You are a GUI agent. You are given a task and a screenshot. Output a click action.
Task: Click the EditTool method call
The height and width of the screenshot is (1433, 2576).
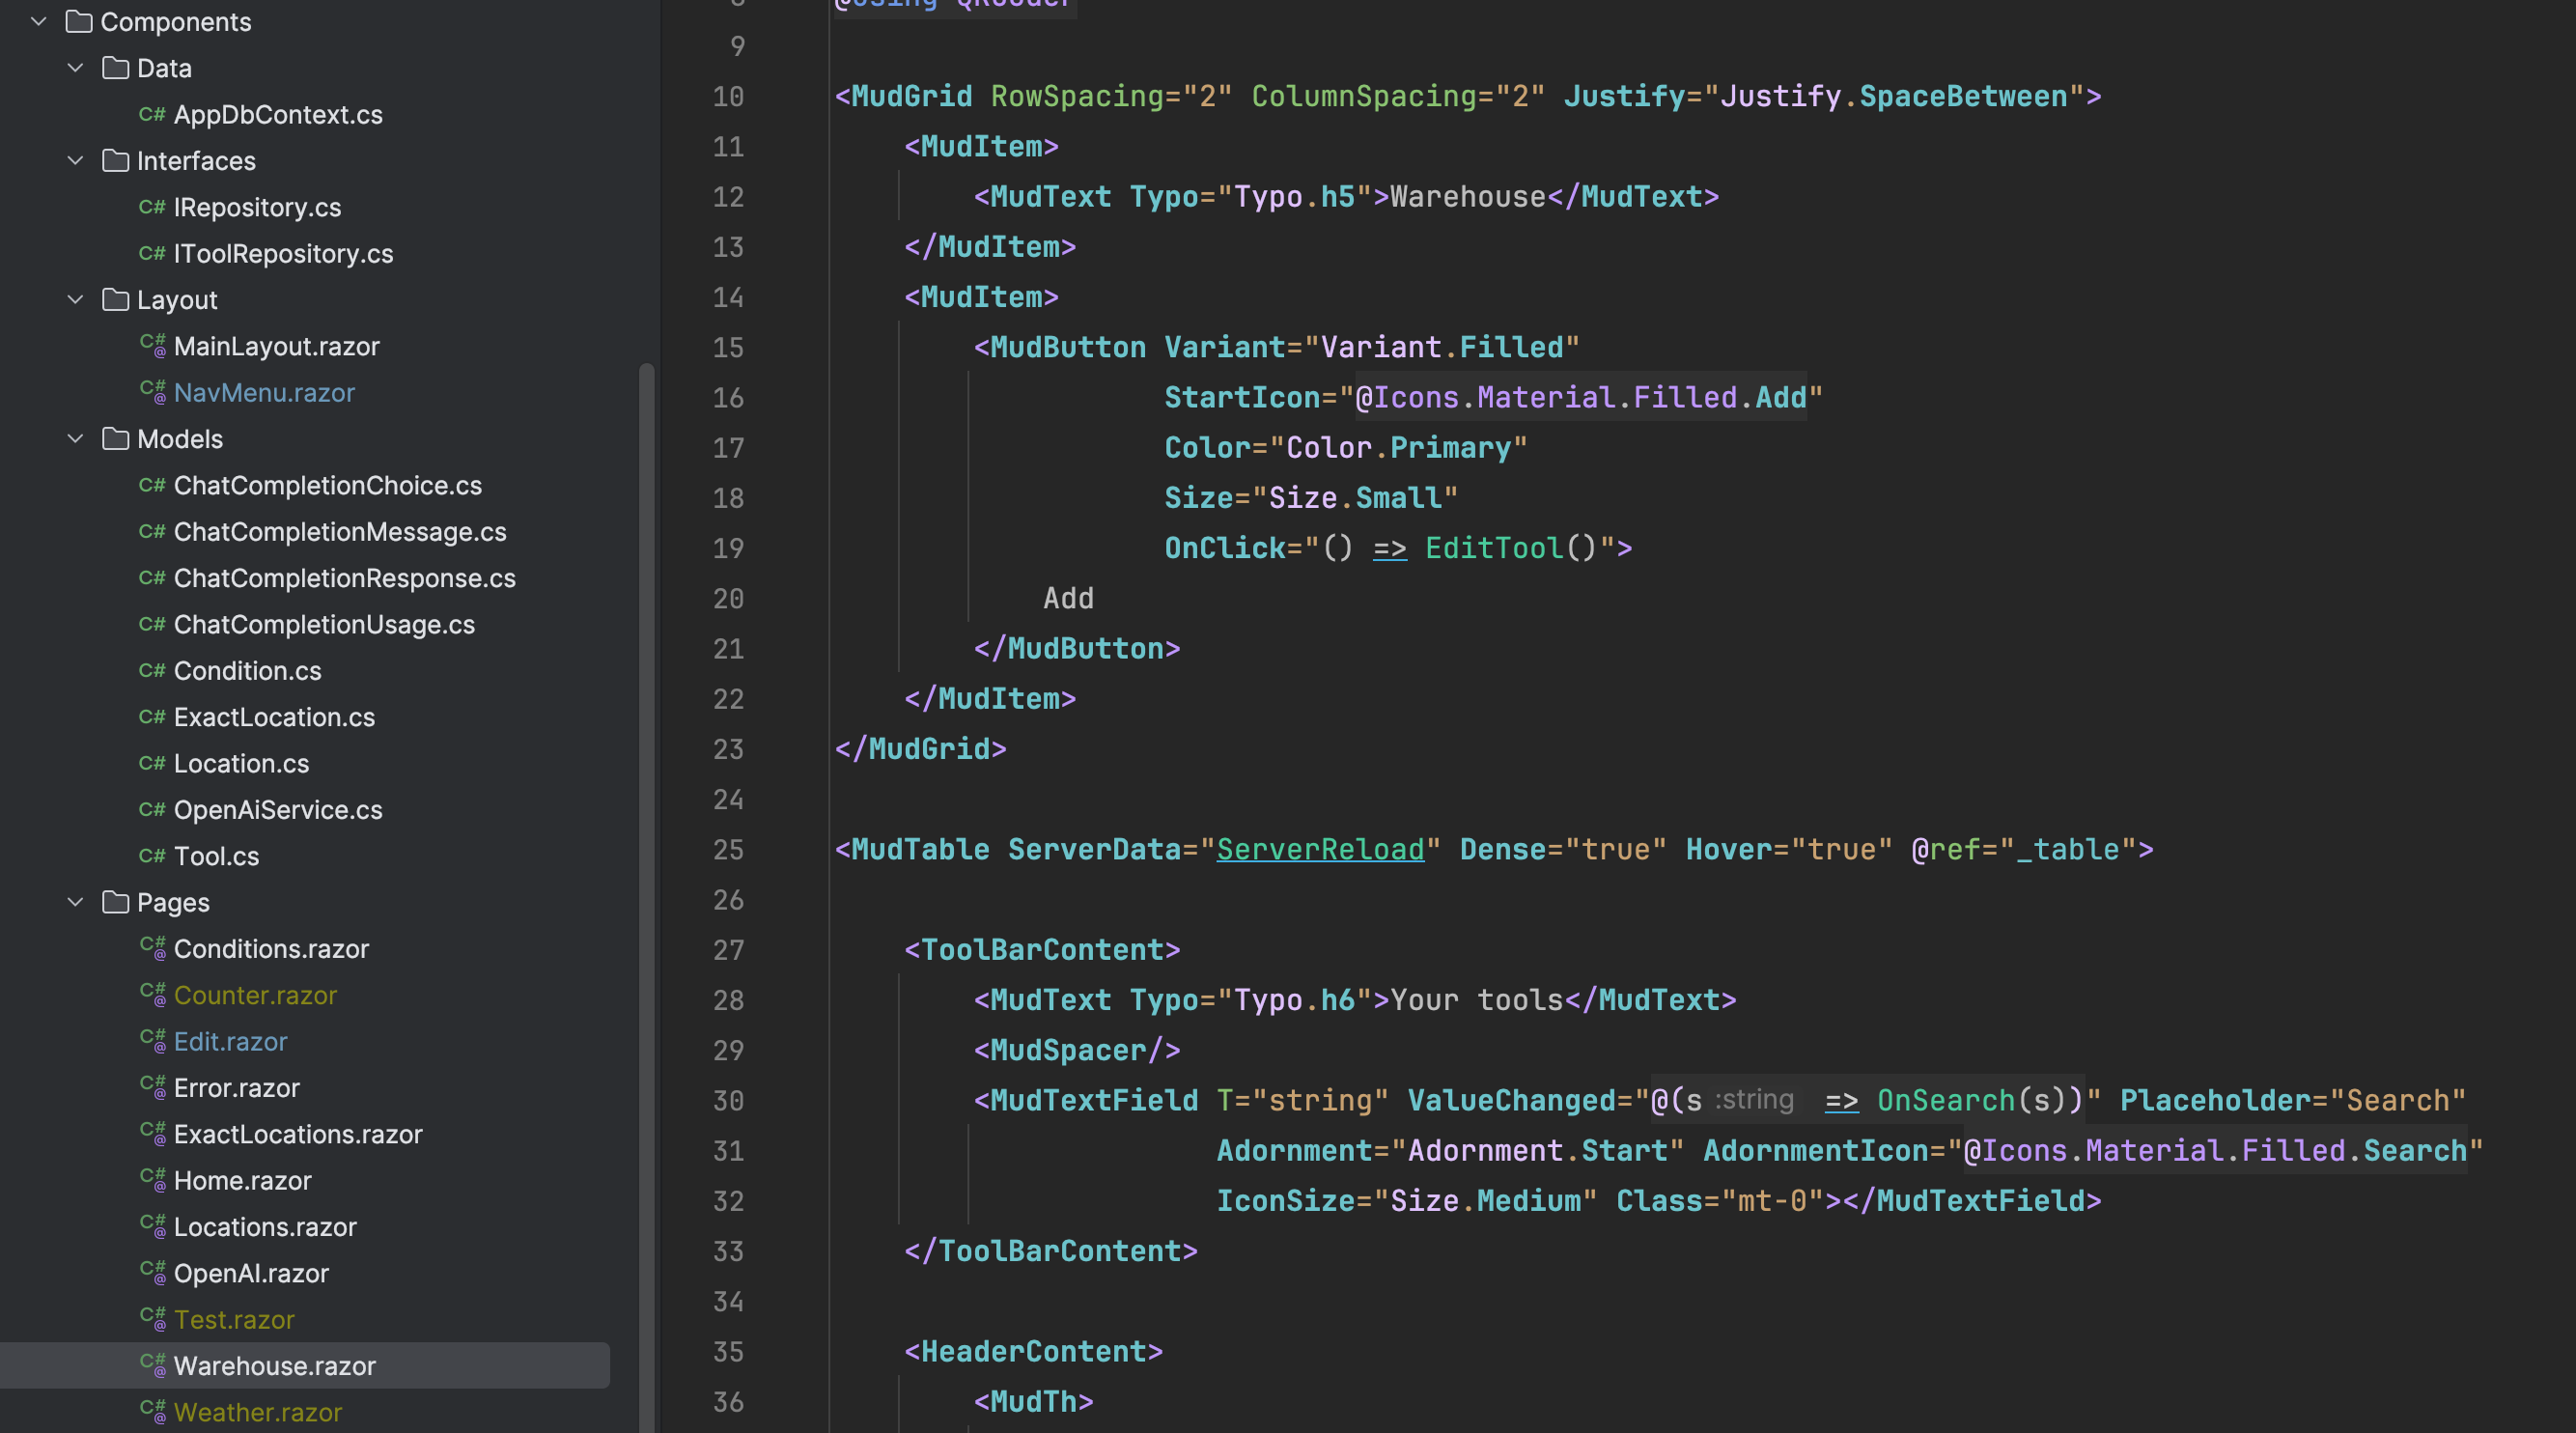(1493, 548)
